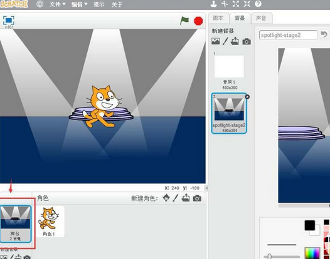330x259 pixels.
Task: Paint new sprite brush icon
Action: 176,198
